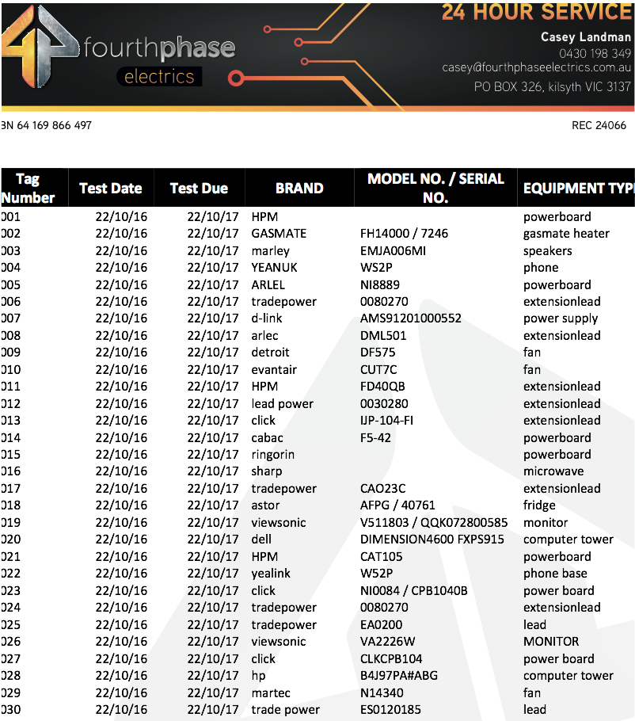
Task: Select model 'CUT7C'
Action: tap(378, 370)
